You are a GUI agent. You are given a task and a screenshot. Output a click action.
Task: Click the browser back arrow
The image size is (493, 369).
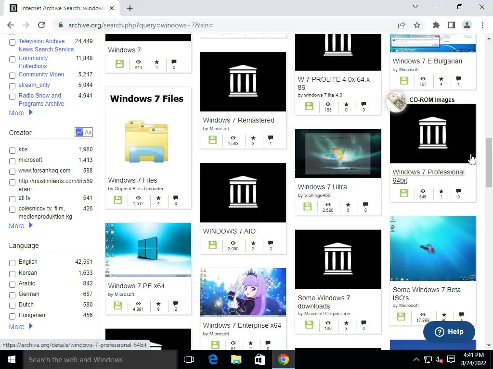[x=11, y=25]
